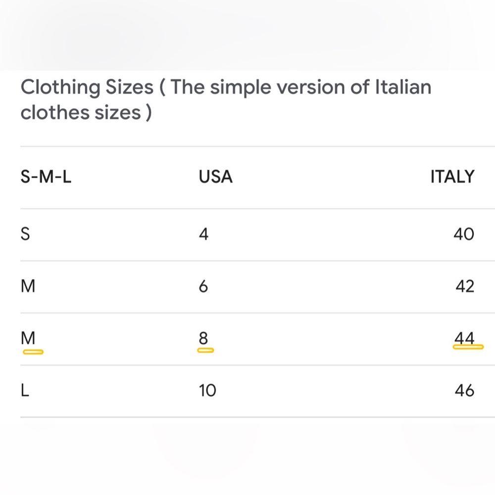This screenshot has height=495, width=495.
Task: Select Italy size 42 cell
Action: pos(464,286)
